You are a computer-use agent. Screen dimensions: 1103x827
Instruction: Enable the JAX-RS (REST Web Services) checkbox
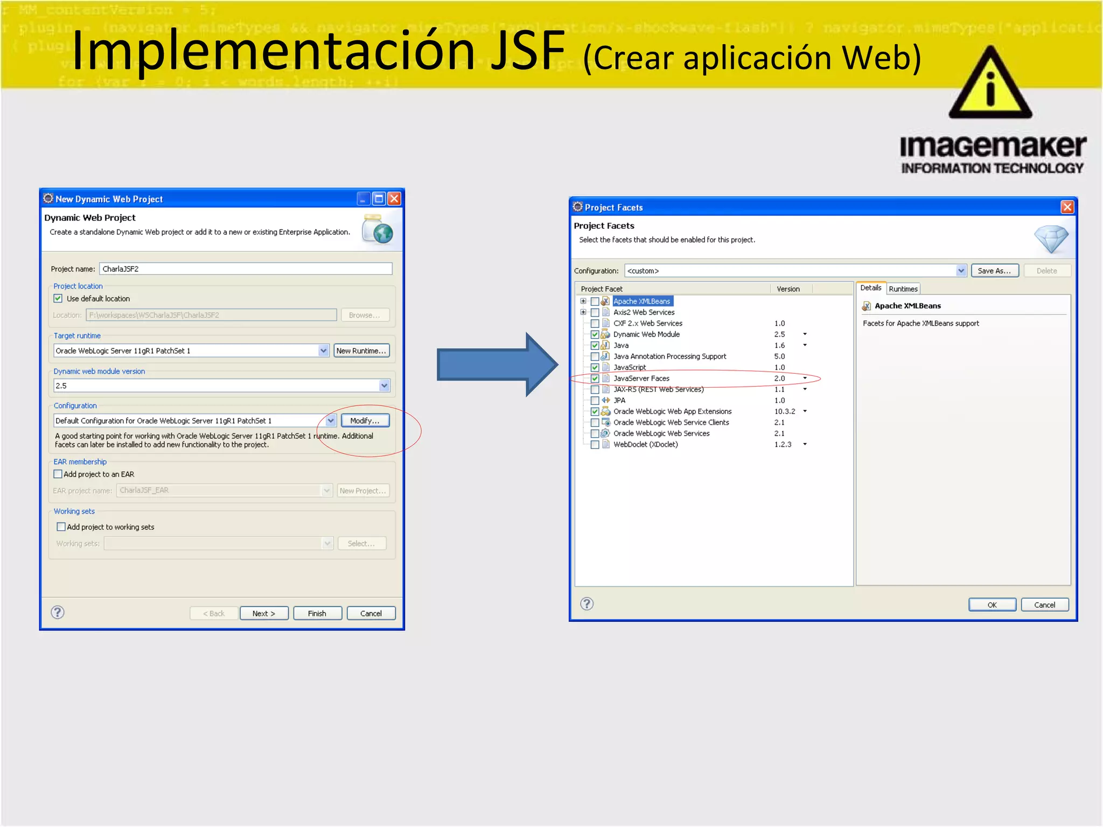click(595, 389)
